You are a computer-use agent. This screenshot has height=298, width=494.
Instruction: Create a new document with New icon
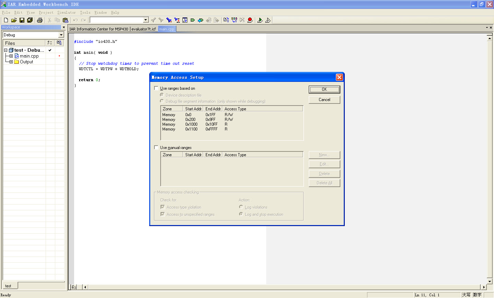click(x=6, y=20)
